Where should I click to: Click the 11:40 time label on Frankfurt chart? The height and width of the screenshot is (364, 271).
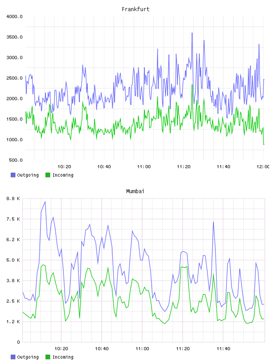pos(223,167)
